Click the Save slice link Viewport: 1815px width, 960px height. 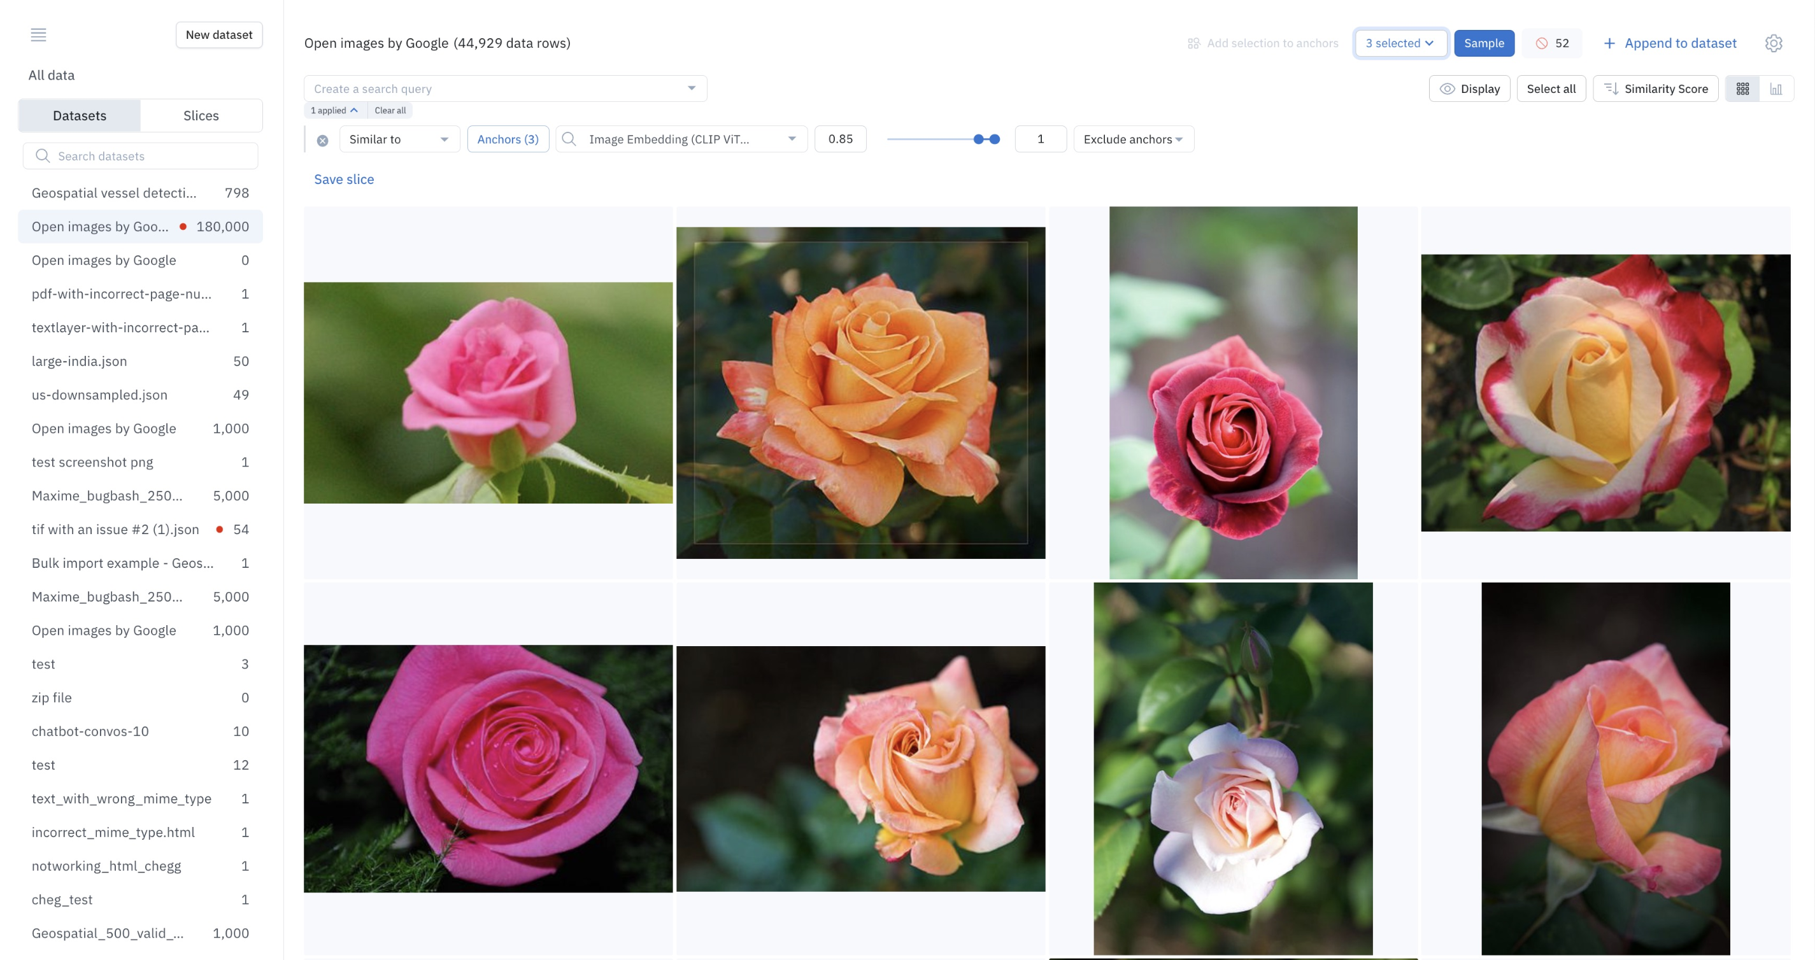(x=344, y=179)
